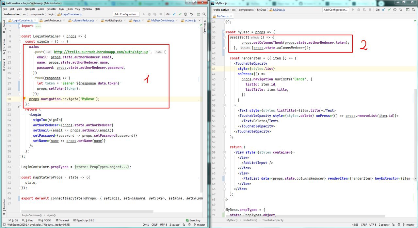
Task: Click the Run Anything icon in left window
Action: (198, 14)
